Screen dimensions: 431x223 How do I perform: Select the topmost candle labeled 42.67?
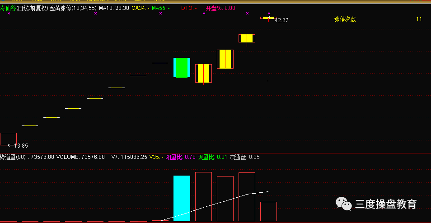[268, 18]
